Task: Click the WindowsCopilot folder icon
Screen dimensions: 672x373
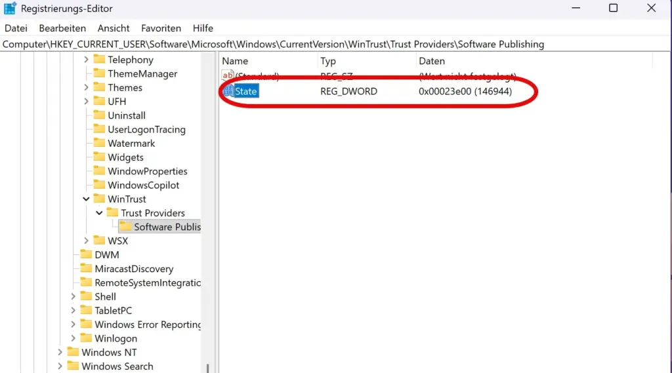Action: (x=99, y=185)
